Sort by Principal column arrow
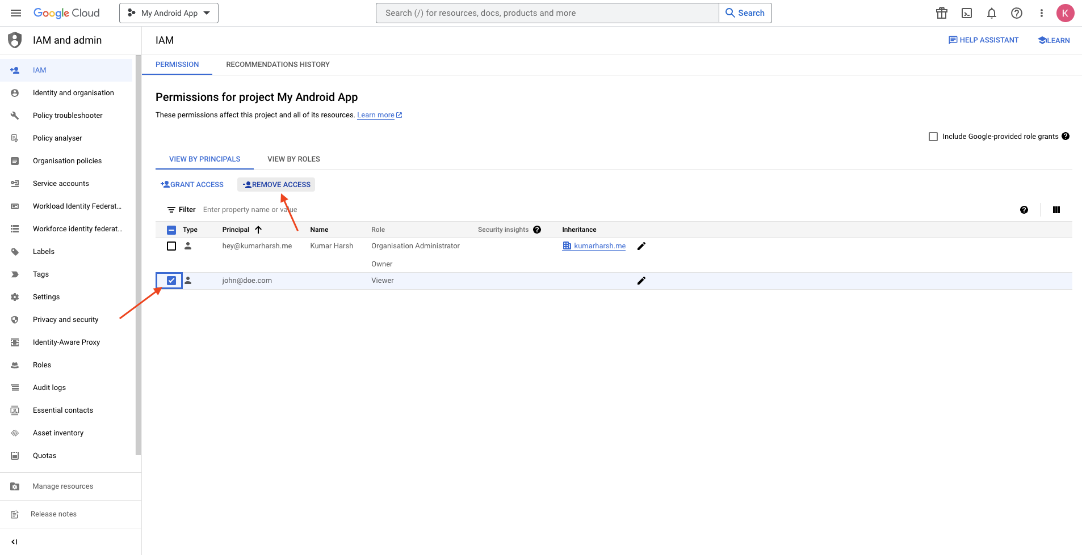Image resolution: width=1082 pixels, height=555 pixels. [x=258, y=230]
